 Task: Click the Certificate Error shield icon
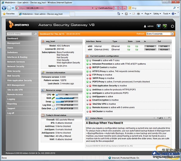[x=96, y=8]
